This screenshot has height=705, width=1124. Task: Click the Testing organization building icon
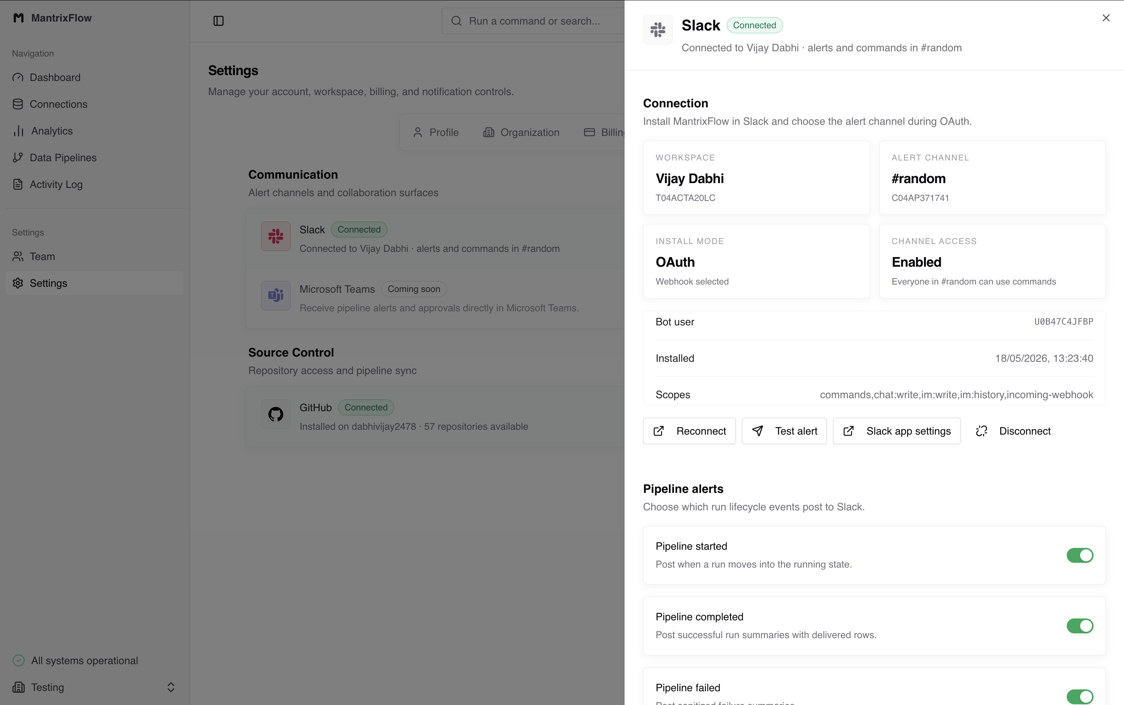[x=18, y=687]
